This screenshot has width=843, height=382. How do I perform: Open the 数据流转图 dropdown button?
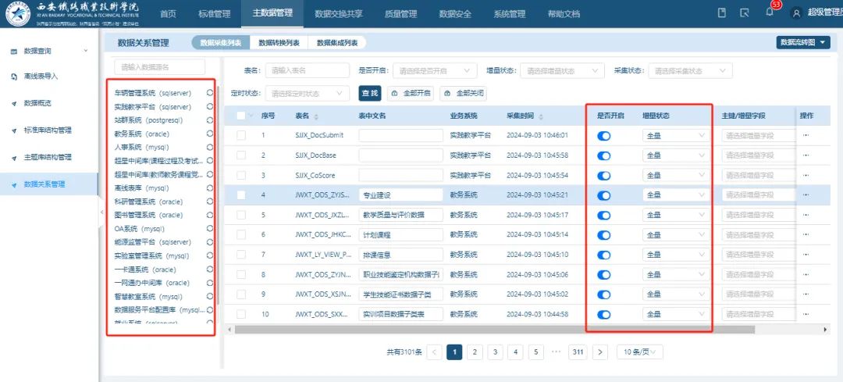pyautogui.click(x=802, y=42)
